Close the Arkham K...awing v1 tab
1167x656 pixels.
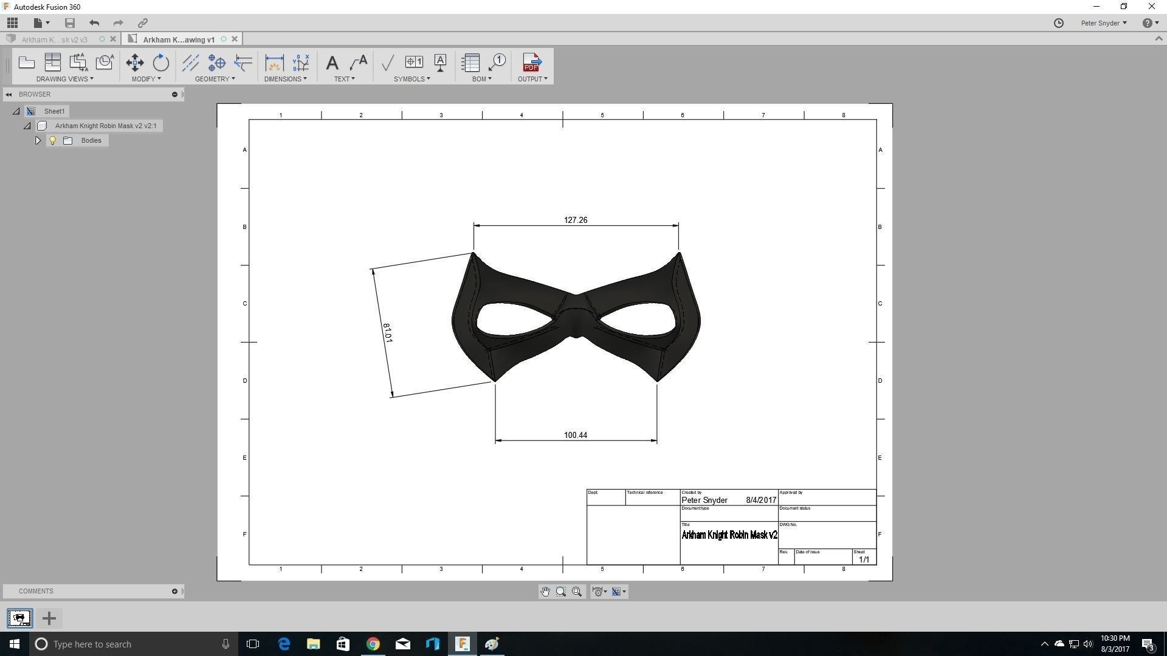pos(235,39)
